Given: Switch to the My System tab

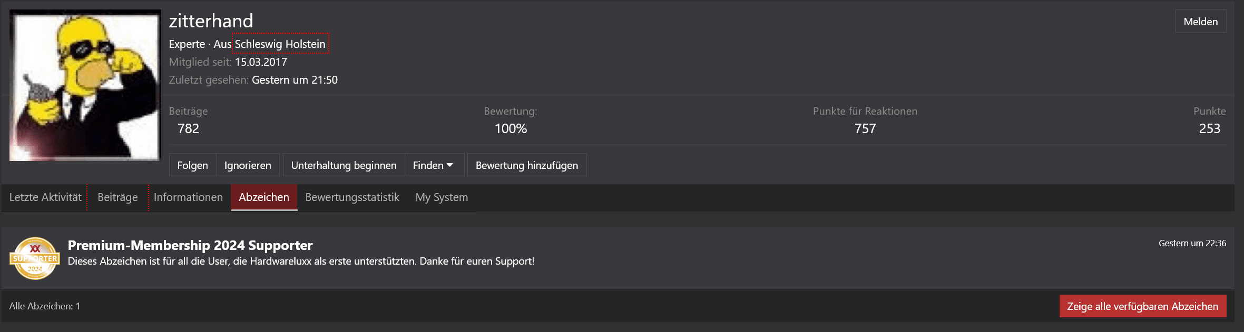Looking at the screenshot, I should coord(442,197).
